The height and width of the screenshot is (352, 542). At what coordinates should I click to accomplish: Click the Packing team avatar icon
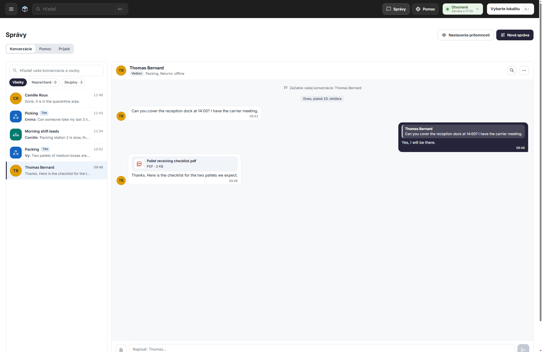tap(16, 153)
